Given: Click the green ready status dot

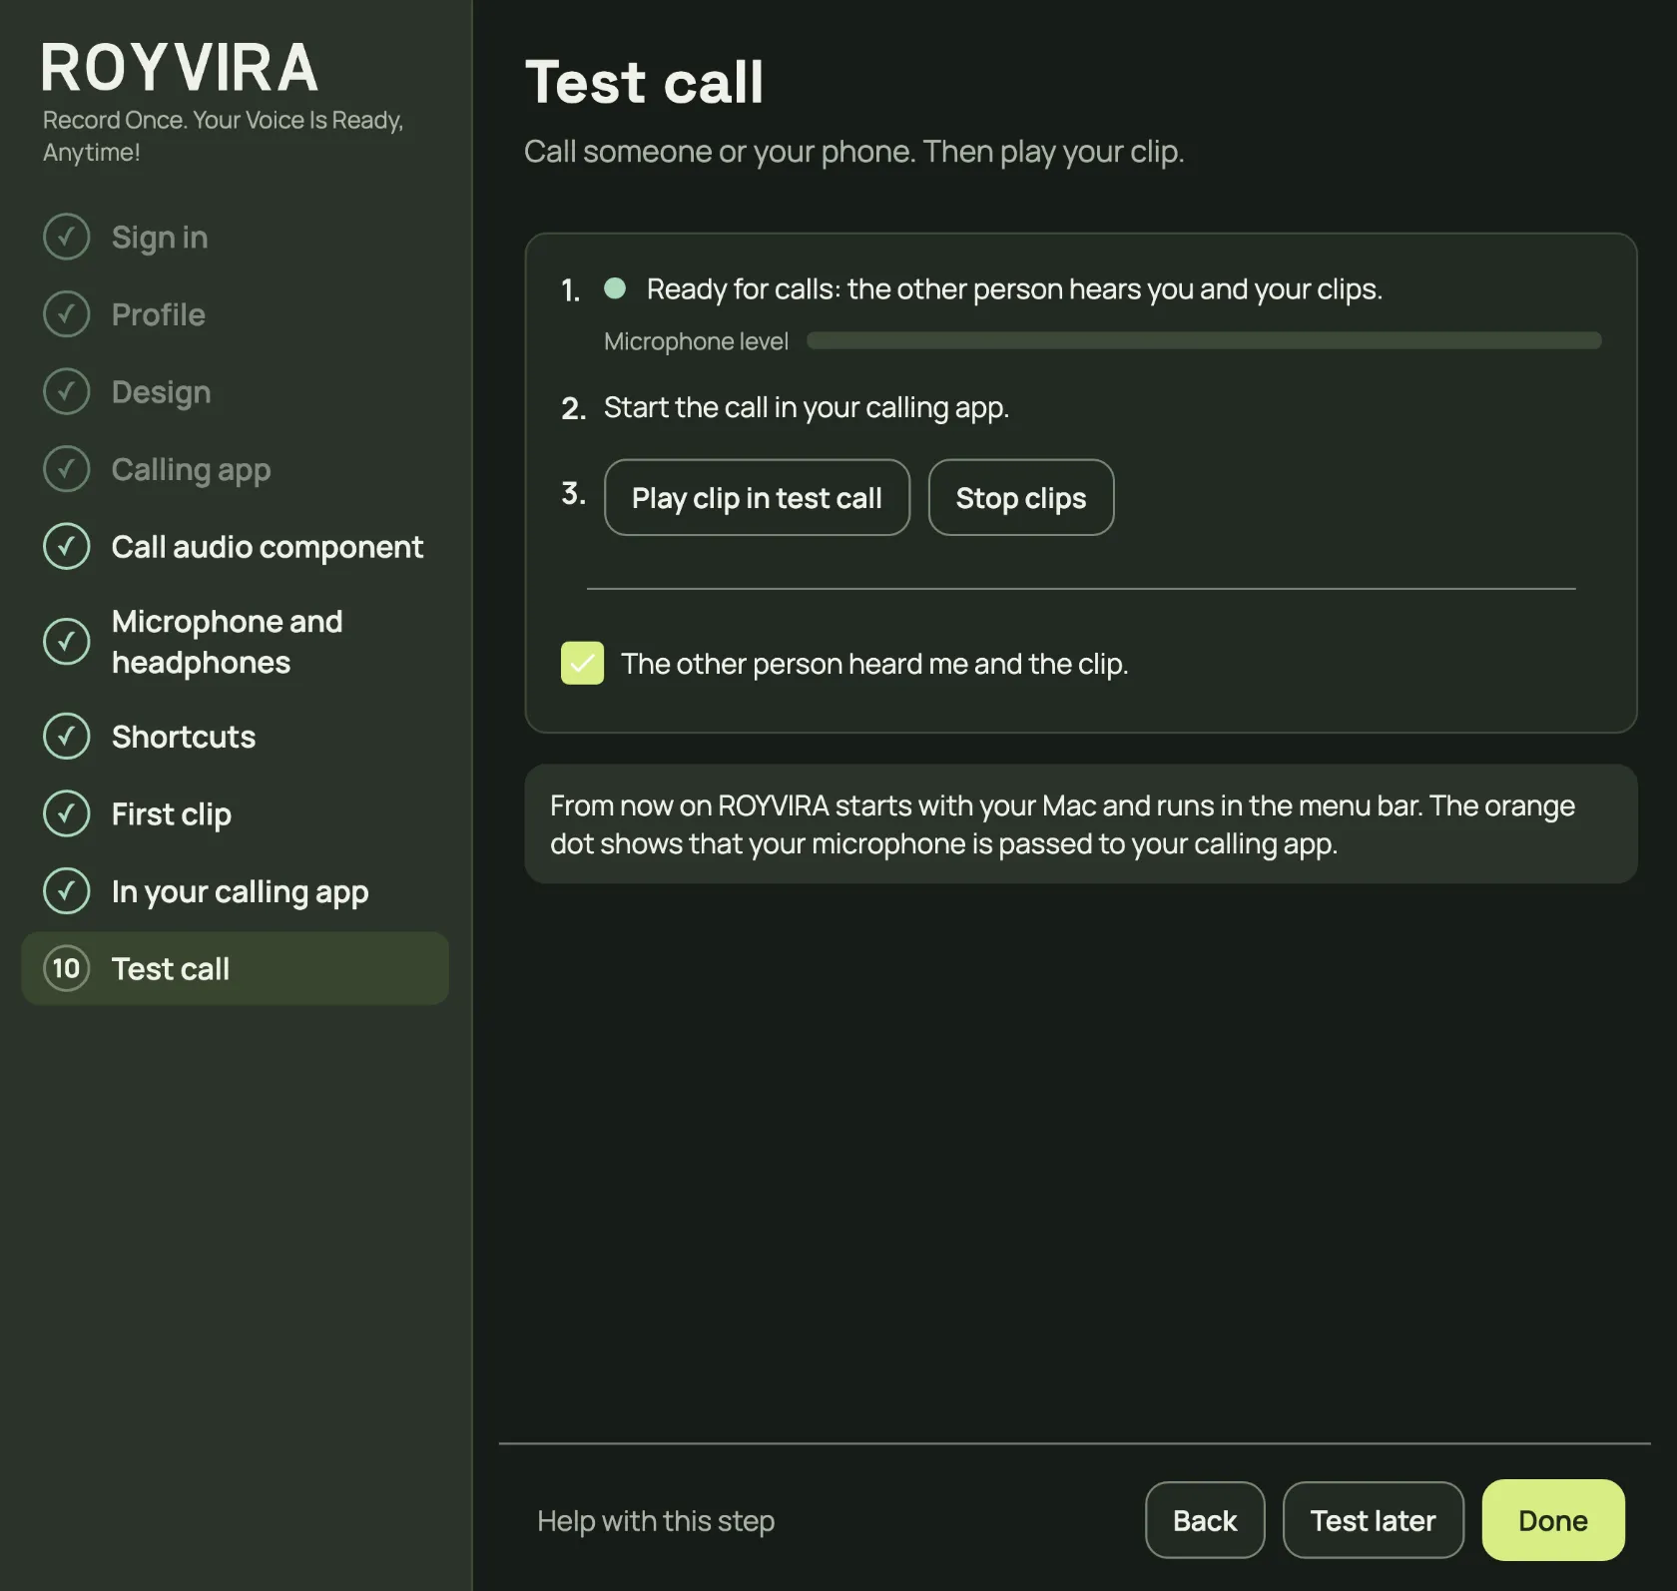Looking at the screenshot, I should pyautogui.click(x=615, y=288).
